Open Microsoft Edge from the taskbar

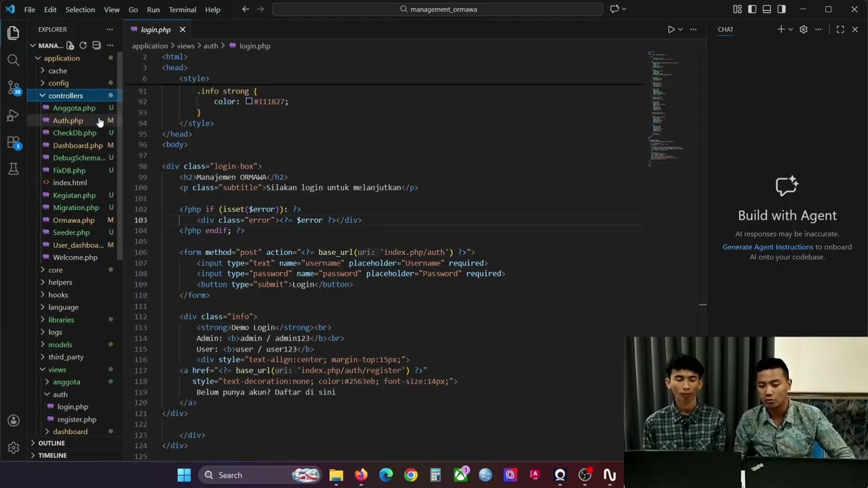386,475
